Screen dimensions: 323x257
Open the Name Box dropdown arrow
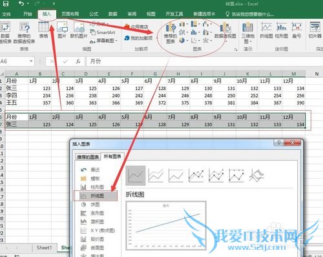pos(32,61)
